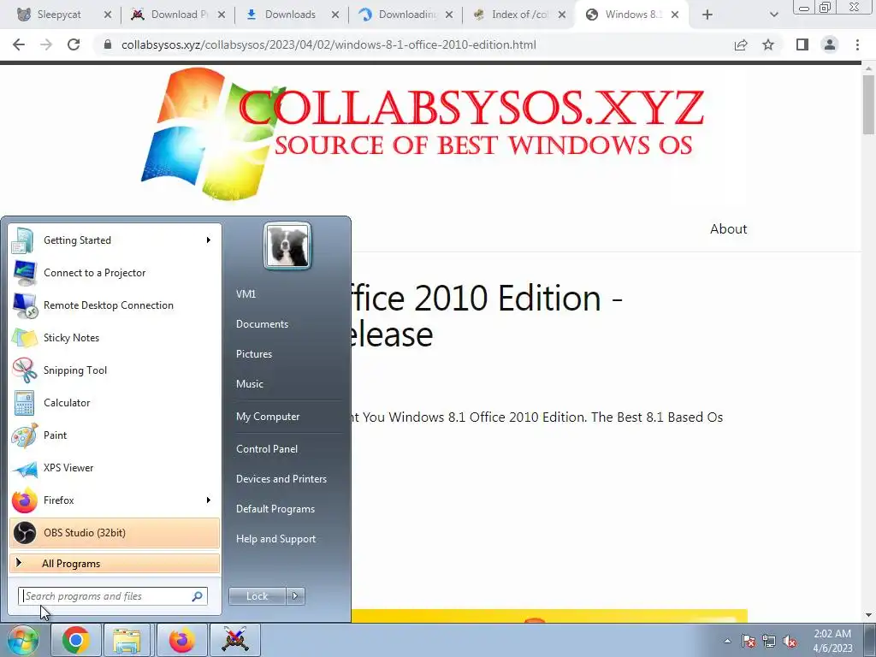This screenshot has width=876, height=657.
Task: Launch Connect to a Projector
Action: (115, 273)
